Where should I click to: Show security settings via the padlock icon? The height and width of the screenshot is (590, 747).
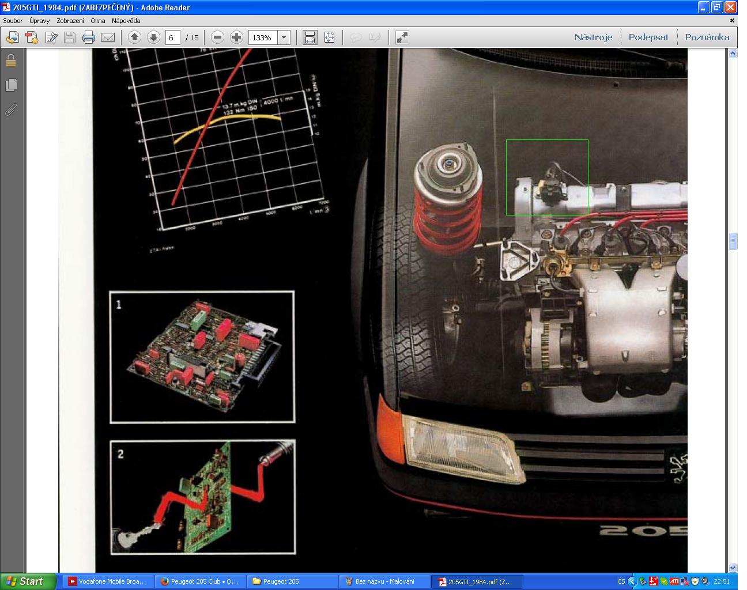11,60
